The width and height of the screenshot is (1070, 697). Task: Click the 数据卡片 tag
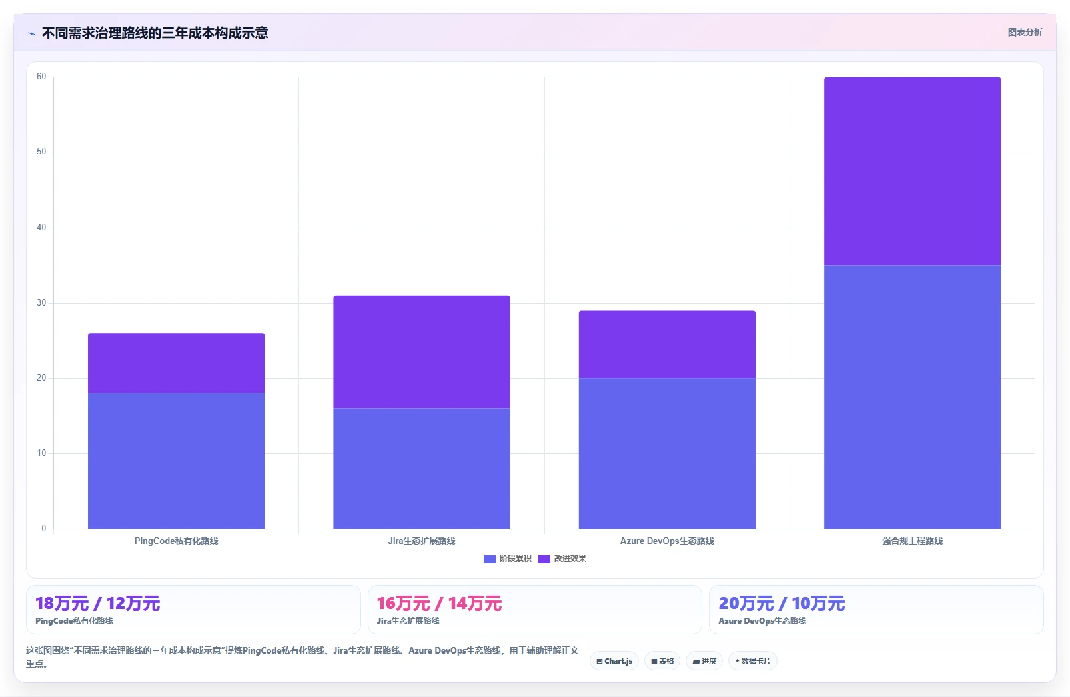753,661
